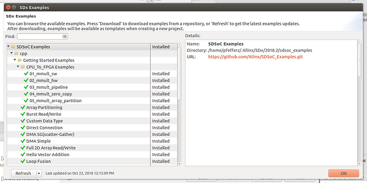Select the Hello Vector Addition example

(x=48, y=155)
